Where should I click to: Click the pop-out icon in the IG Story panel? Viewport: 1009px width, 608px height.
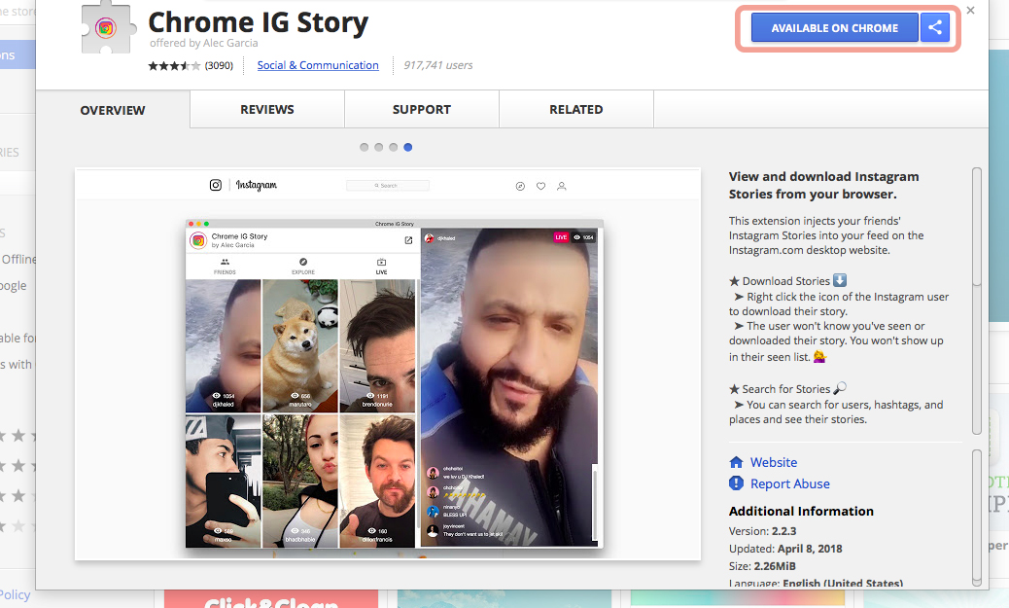408,240
